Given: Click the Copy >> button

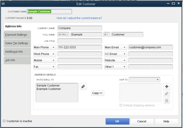Looking at the screenshot, I should [97, 93].
